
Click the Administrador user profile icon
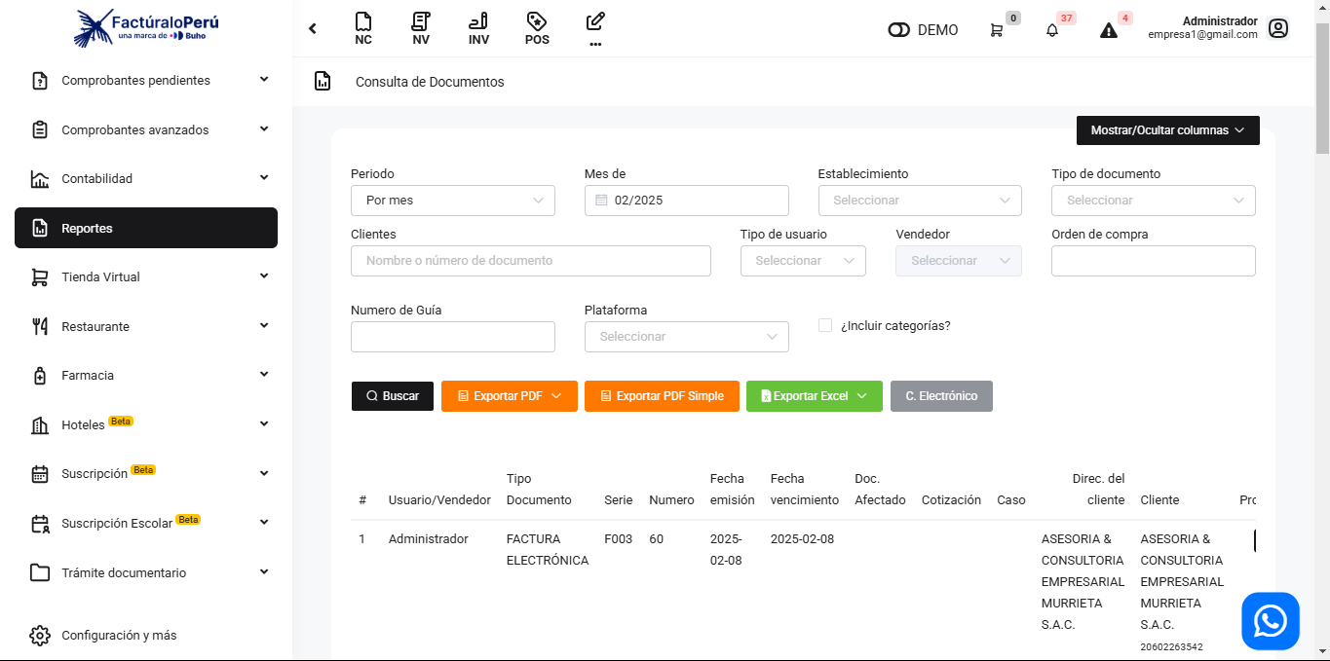point(1278,28)
